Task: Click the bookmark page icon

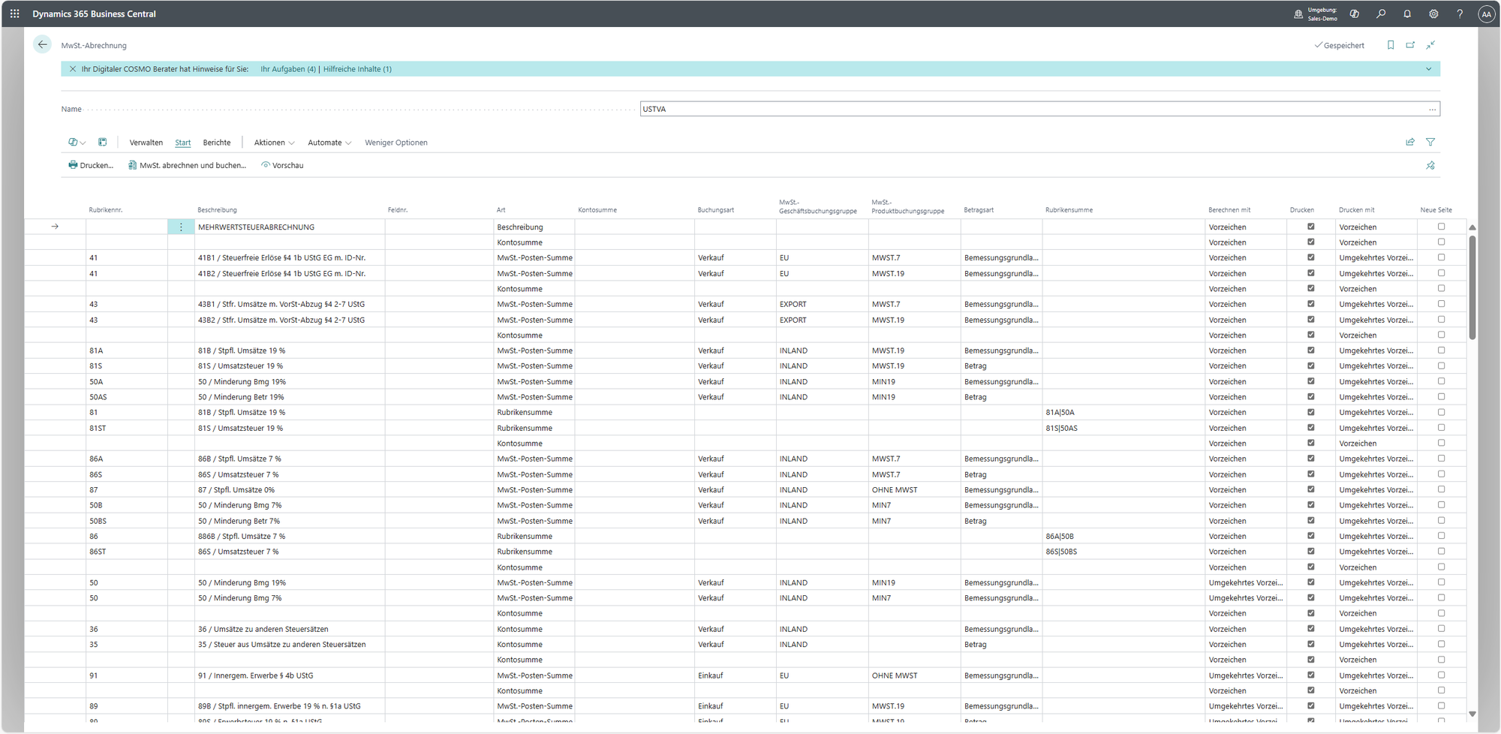Action: coord(1391,45)
